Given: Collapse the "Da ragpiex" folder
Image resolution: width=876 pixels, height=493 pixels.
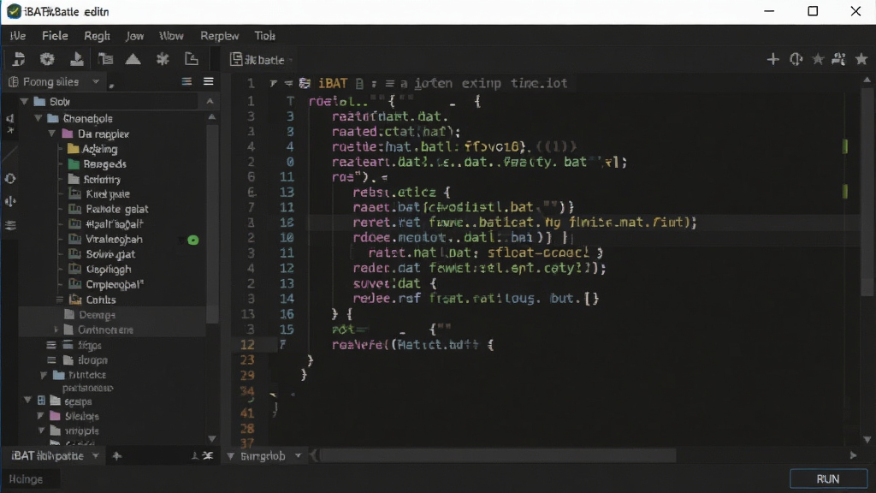Looking at the screenshot, I should 51,134.
